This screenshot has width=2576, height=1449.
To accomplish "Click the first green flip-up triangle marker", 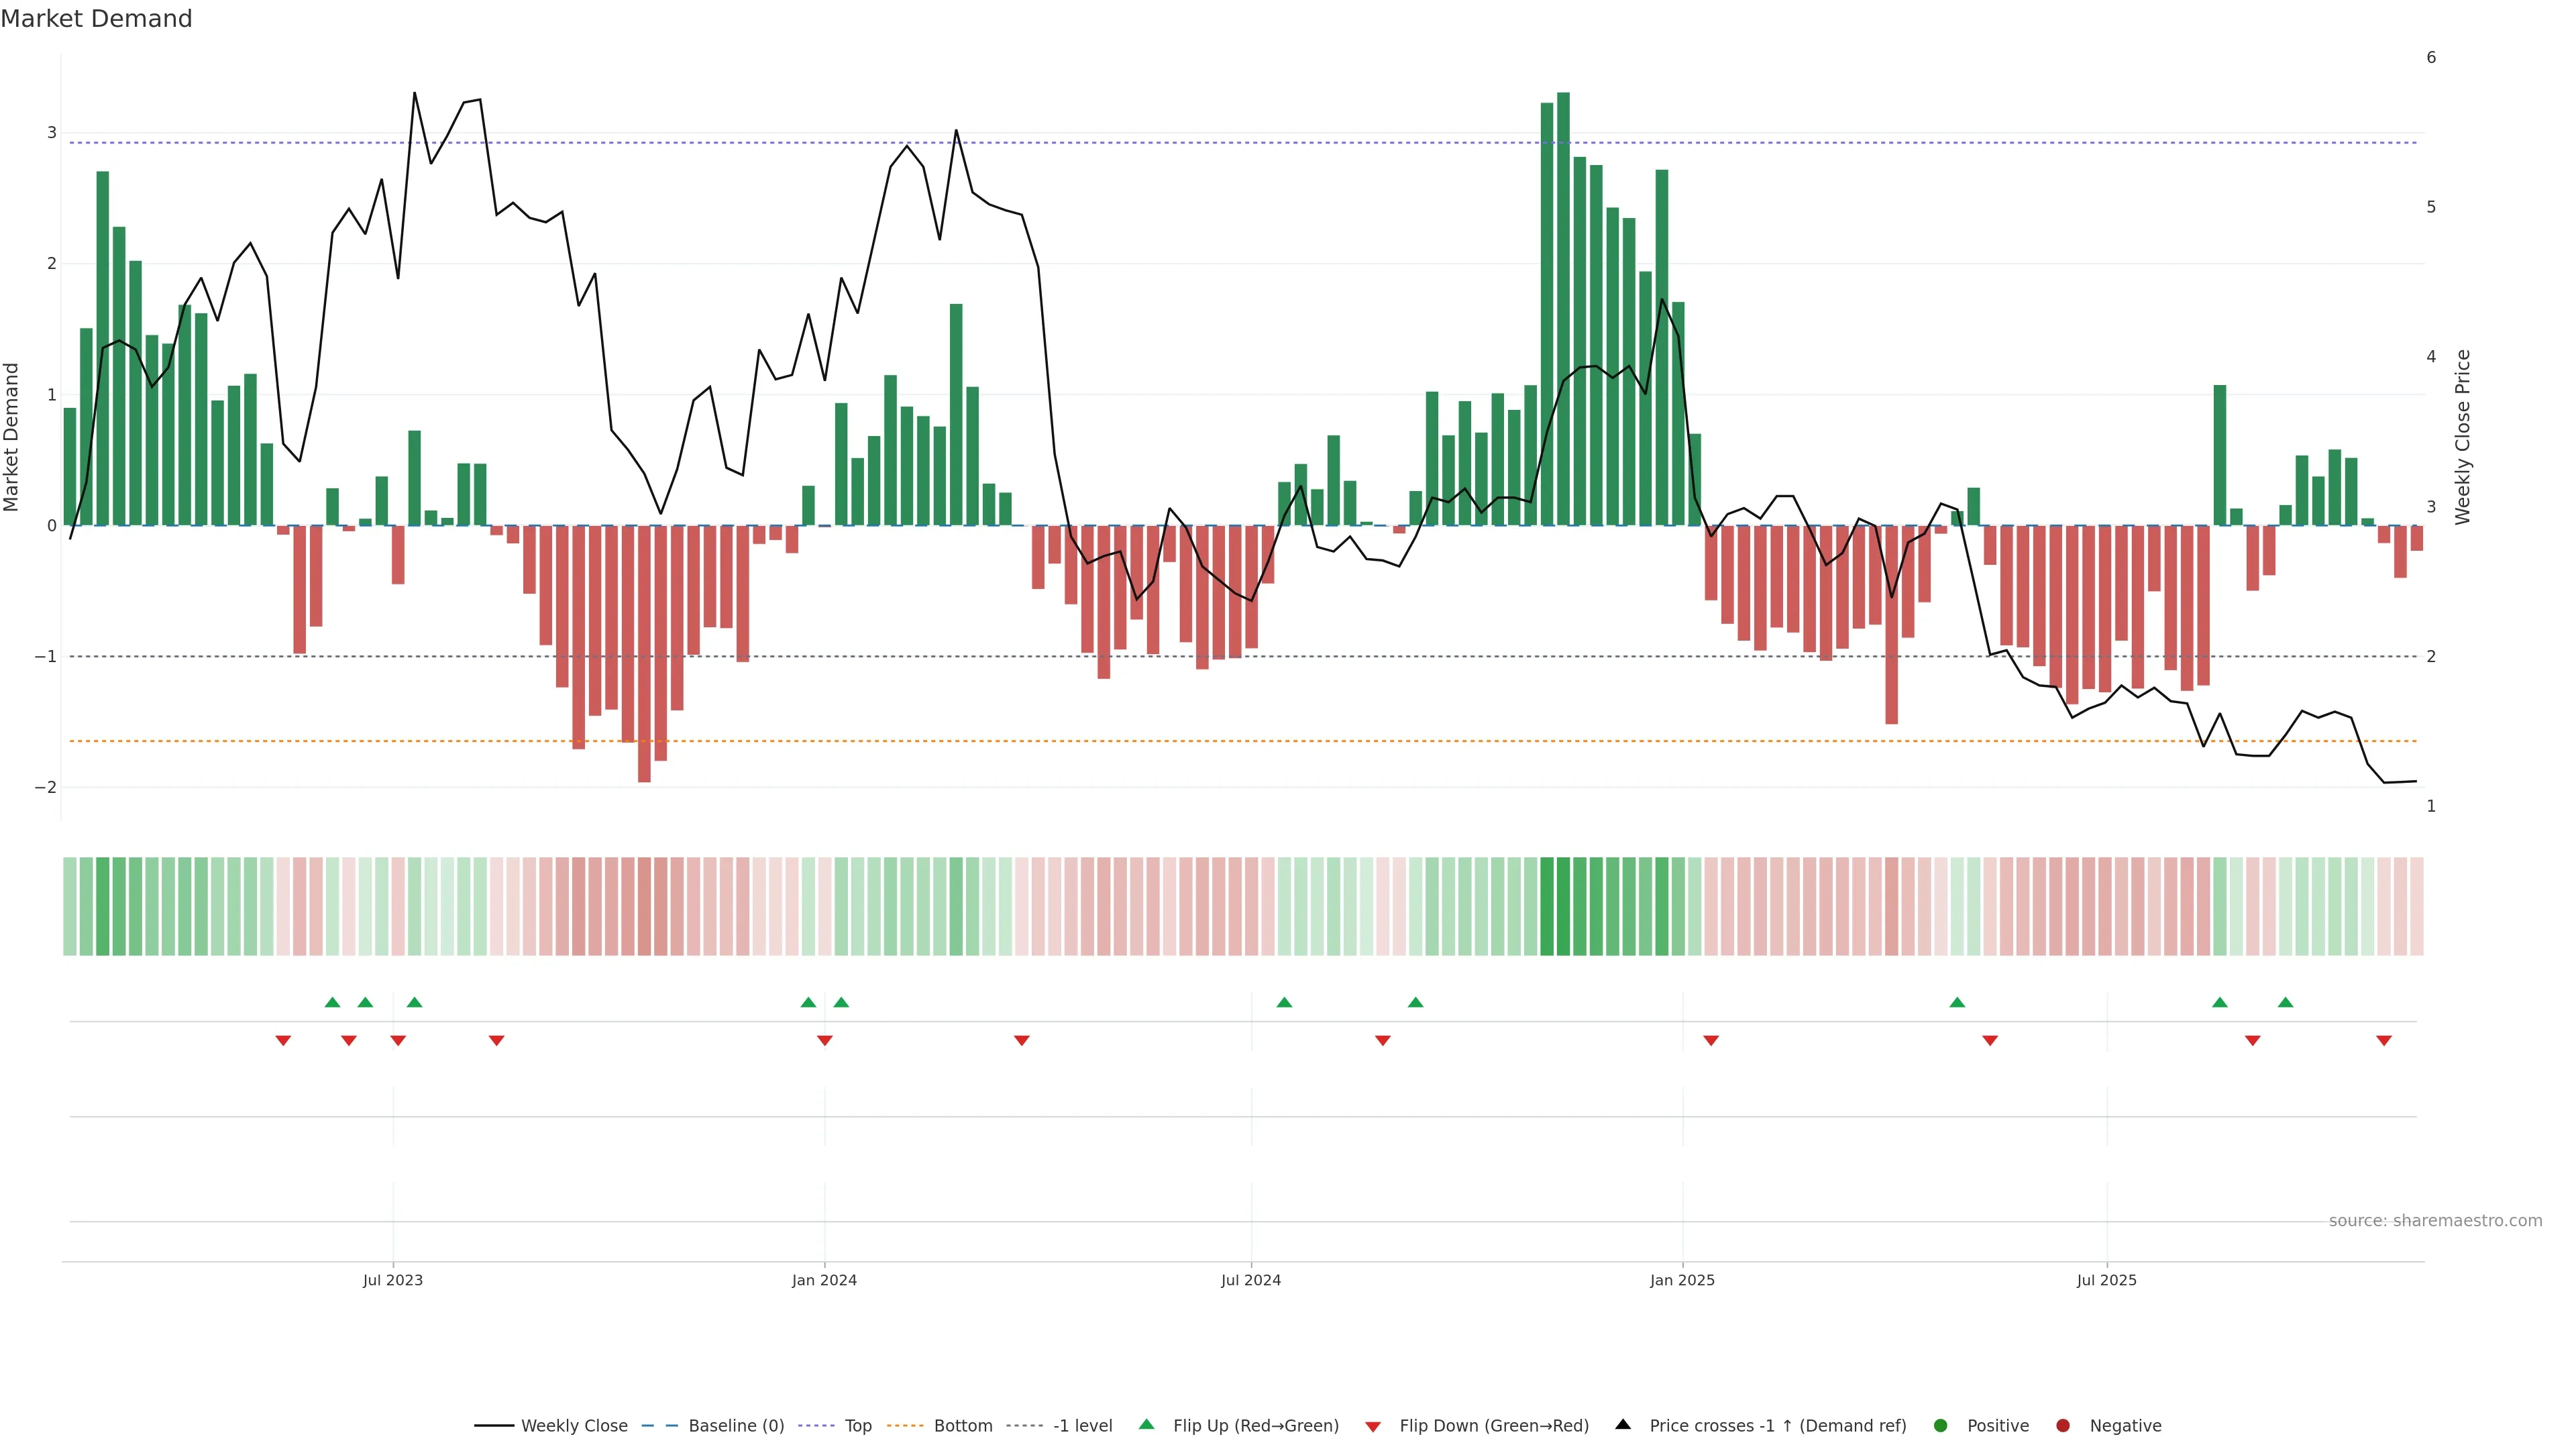I will 333,1003.
